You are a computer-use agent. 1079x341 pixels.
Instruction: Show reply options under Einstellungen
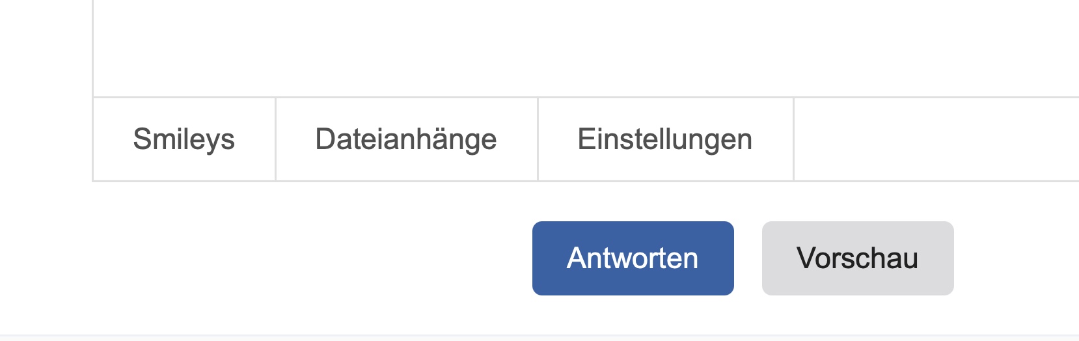tap(665, 139)
